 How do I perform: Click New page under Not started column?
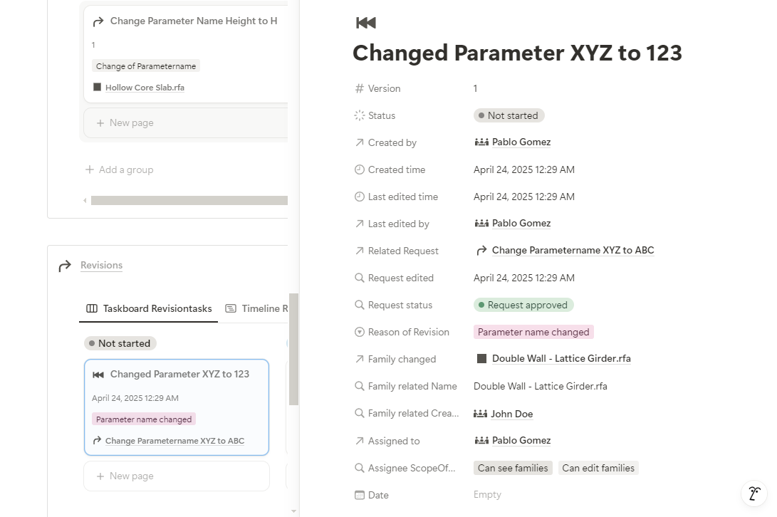(176, 476)
